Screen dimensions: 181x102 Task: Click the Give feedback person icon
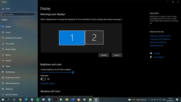coord(151,57)
